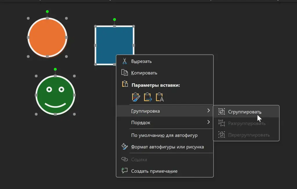Click the orange circle shape
The height and width of the screenshot is (189, 297).
tap(47, 37)
